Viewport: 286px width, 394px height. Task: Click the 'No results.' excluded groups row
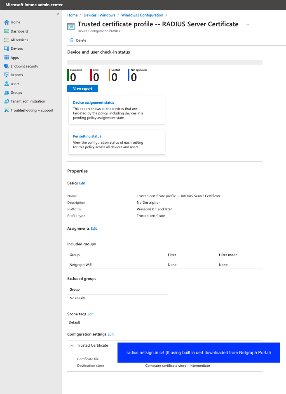117,298
